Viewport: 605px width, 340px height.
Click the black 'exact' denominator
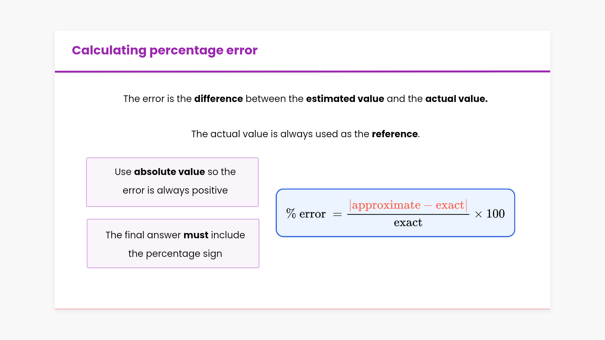pos(408,223)
